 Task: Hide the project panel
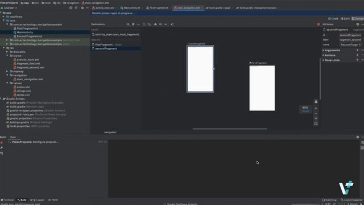pyautogui.click(x=87, y=8)
